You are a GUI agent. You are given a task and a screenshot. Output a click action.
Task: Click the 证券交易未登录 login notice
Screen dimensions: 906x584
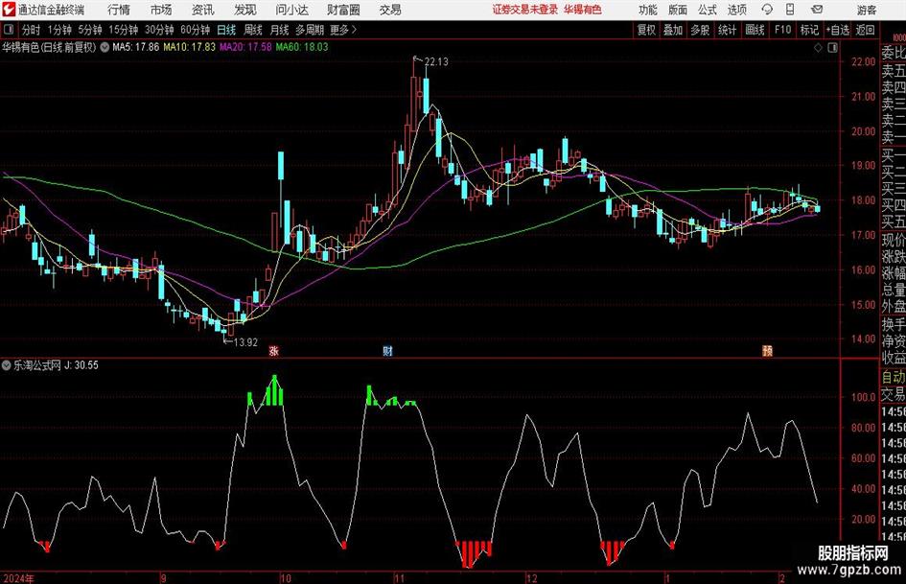tap(525, 10)
